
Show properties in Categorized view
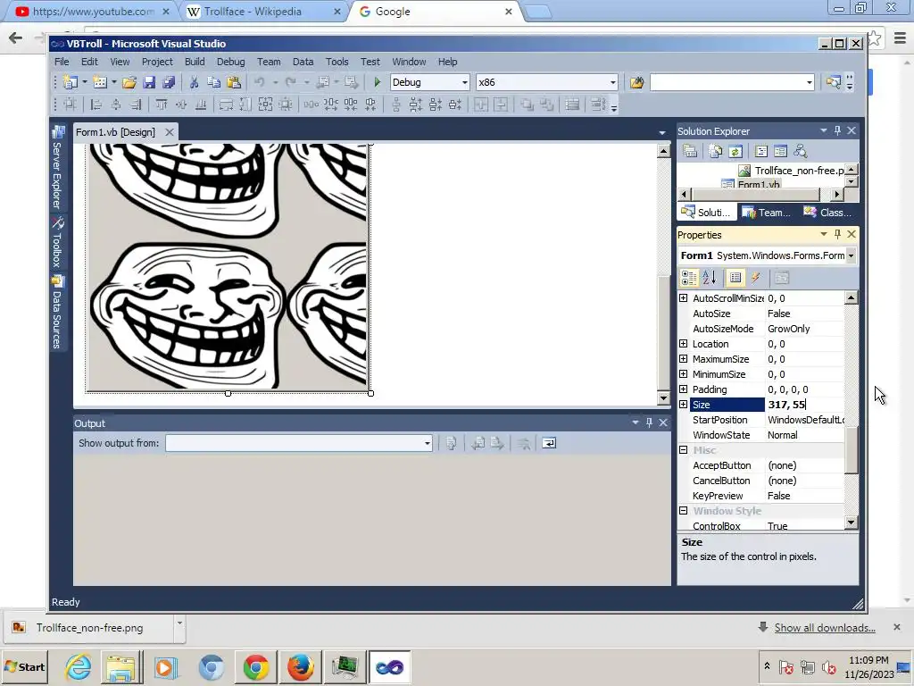click(689, 279)
